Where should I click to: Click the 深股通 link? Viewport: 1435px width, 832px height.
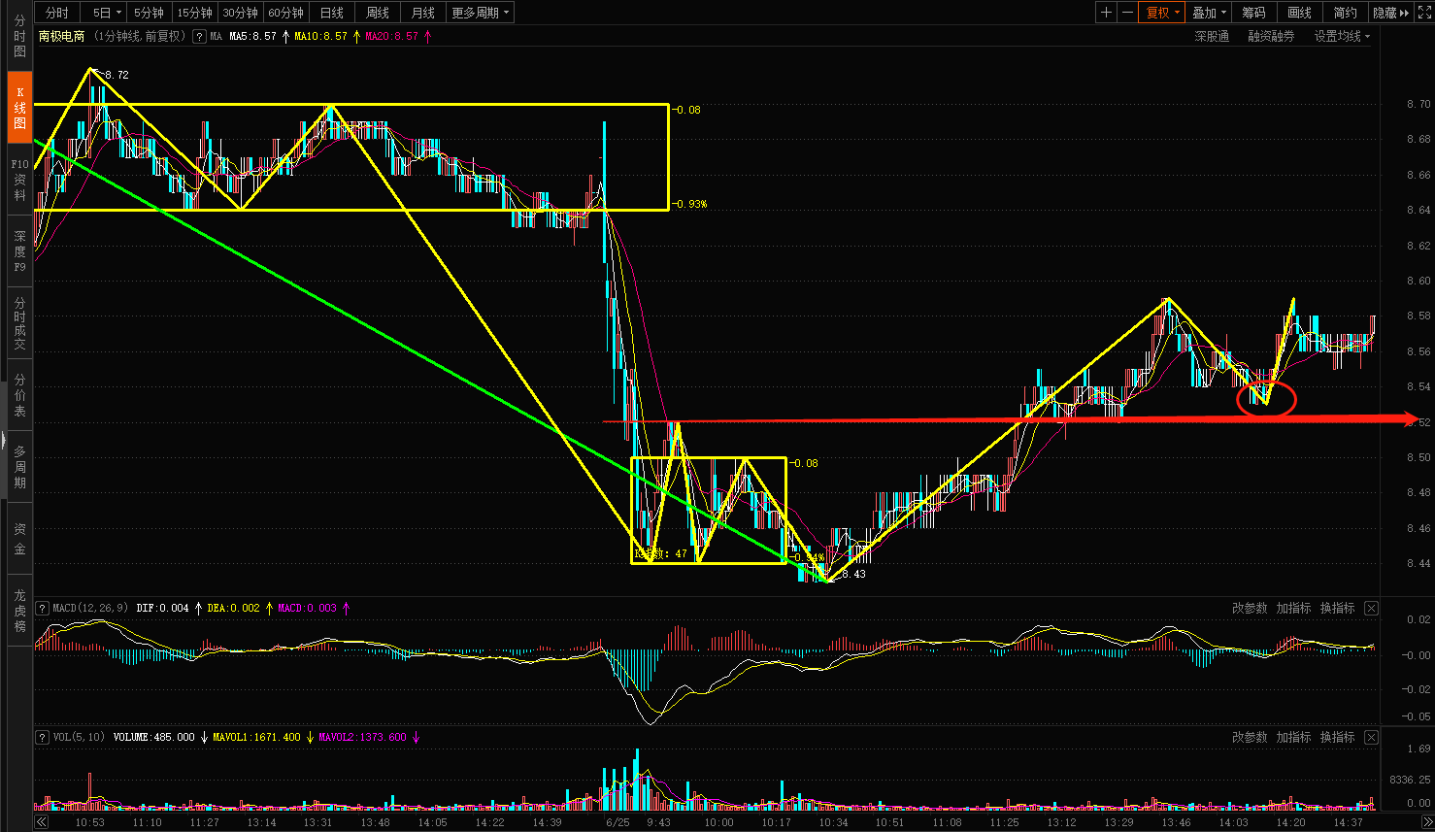[1212, 36]
